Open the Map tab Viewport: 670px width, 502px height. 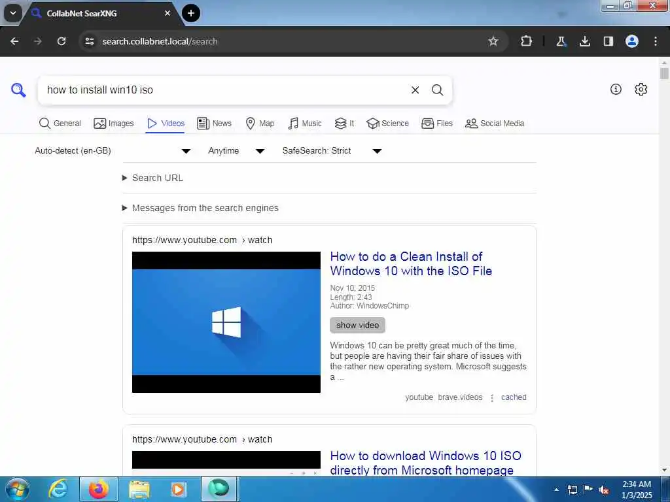[260, 124]
